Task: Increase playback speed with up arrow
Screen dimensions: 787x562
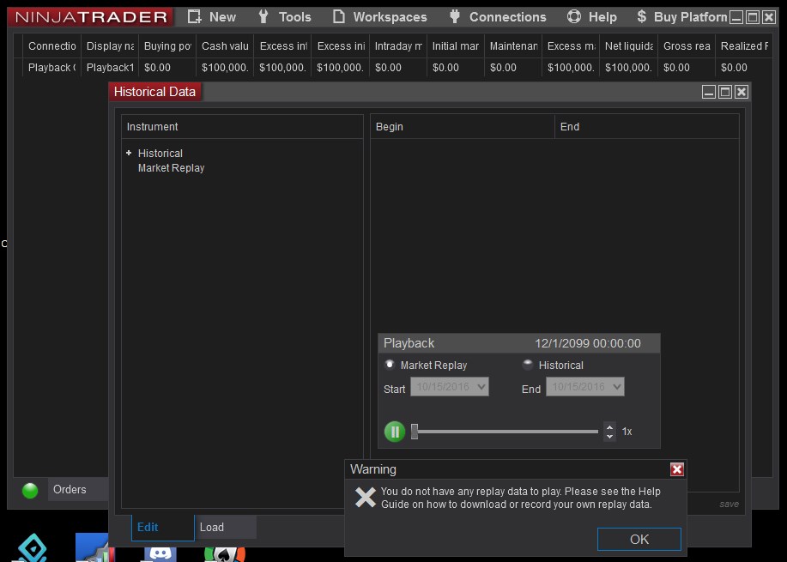Action: (x=609, y=427)
